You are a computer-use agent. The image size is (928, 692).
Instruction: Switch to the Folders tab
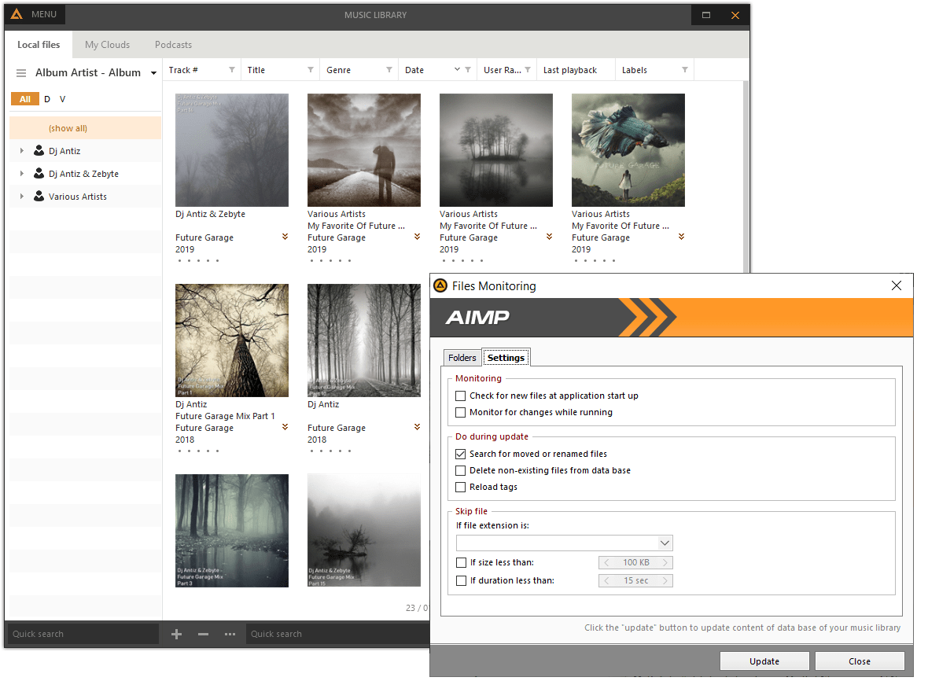[462, 358]
